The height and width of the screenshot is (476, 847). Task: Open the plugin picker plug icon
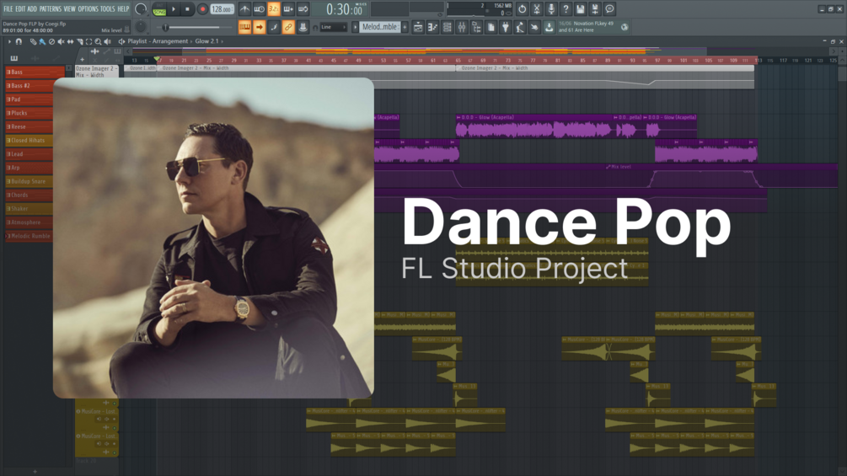click(x=506, y=27)
